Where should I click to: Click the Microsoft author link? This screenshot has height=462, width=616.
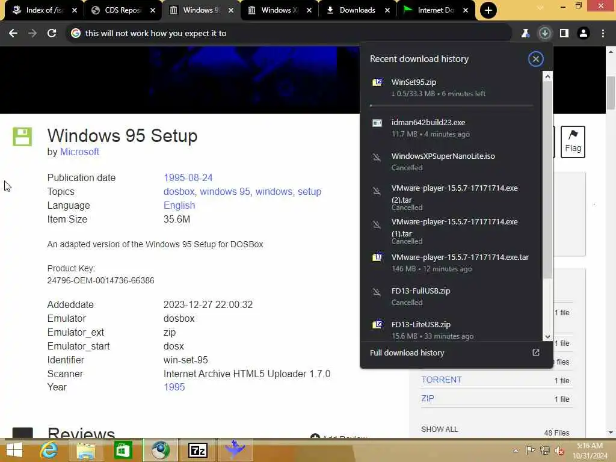pos(79,152)
